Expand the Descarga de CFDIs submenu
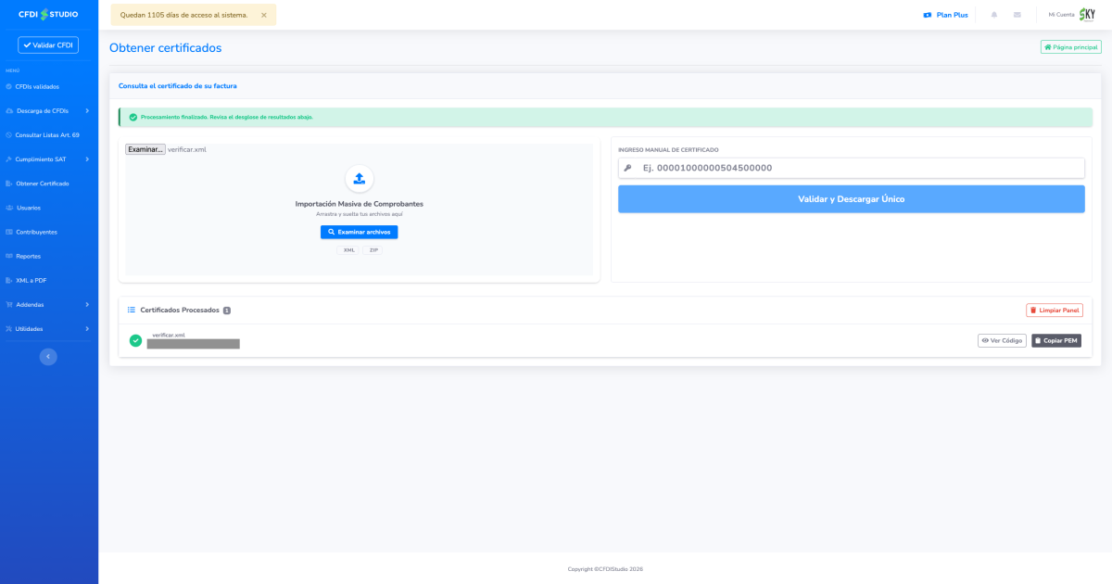 tap(48, 110)
